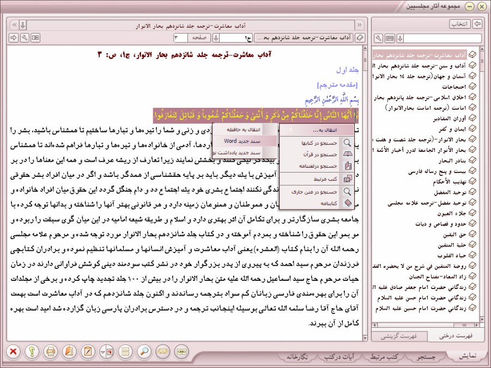The image size is (491, 368).
Task: Click the red X exit button in bottom toolbar
Action: 13,351
